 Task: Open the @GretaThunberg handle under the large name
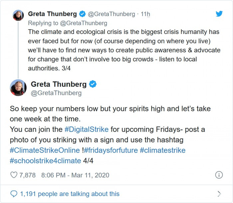(x=56, y=93)
